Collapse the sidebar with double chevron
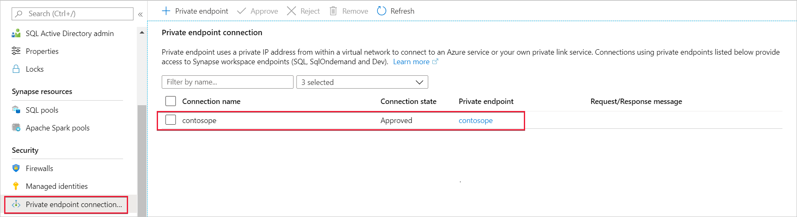The width and height of the screenshot is (797, 217). pos(141,14)
